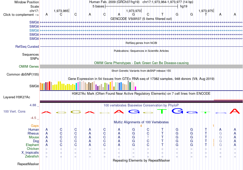Screen dimensions: 243x170
Task: Open Common dbSNP(155) track label
Action: pyautogui.click(x=23, y=74)
